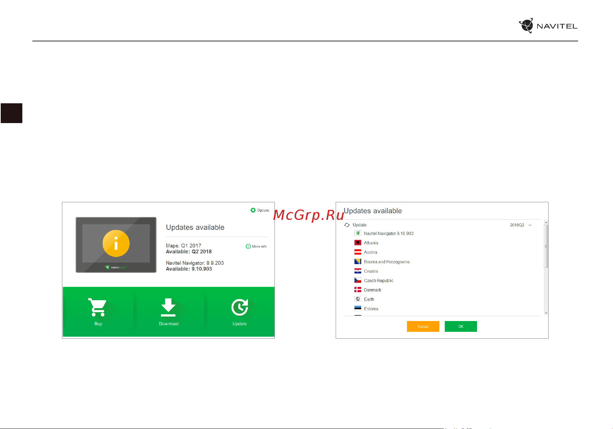Click 'Available: Q2 2018' text
The height and width of the screenshot is (429, 613).
(x=189, y=252)
